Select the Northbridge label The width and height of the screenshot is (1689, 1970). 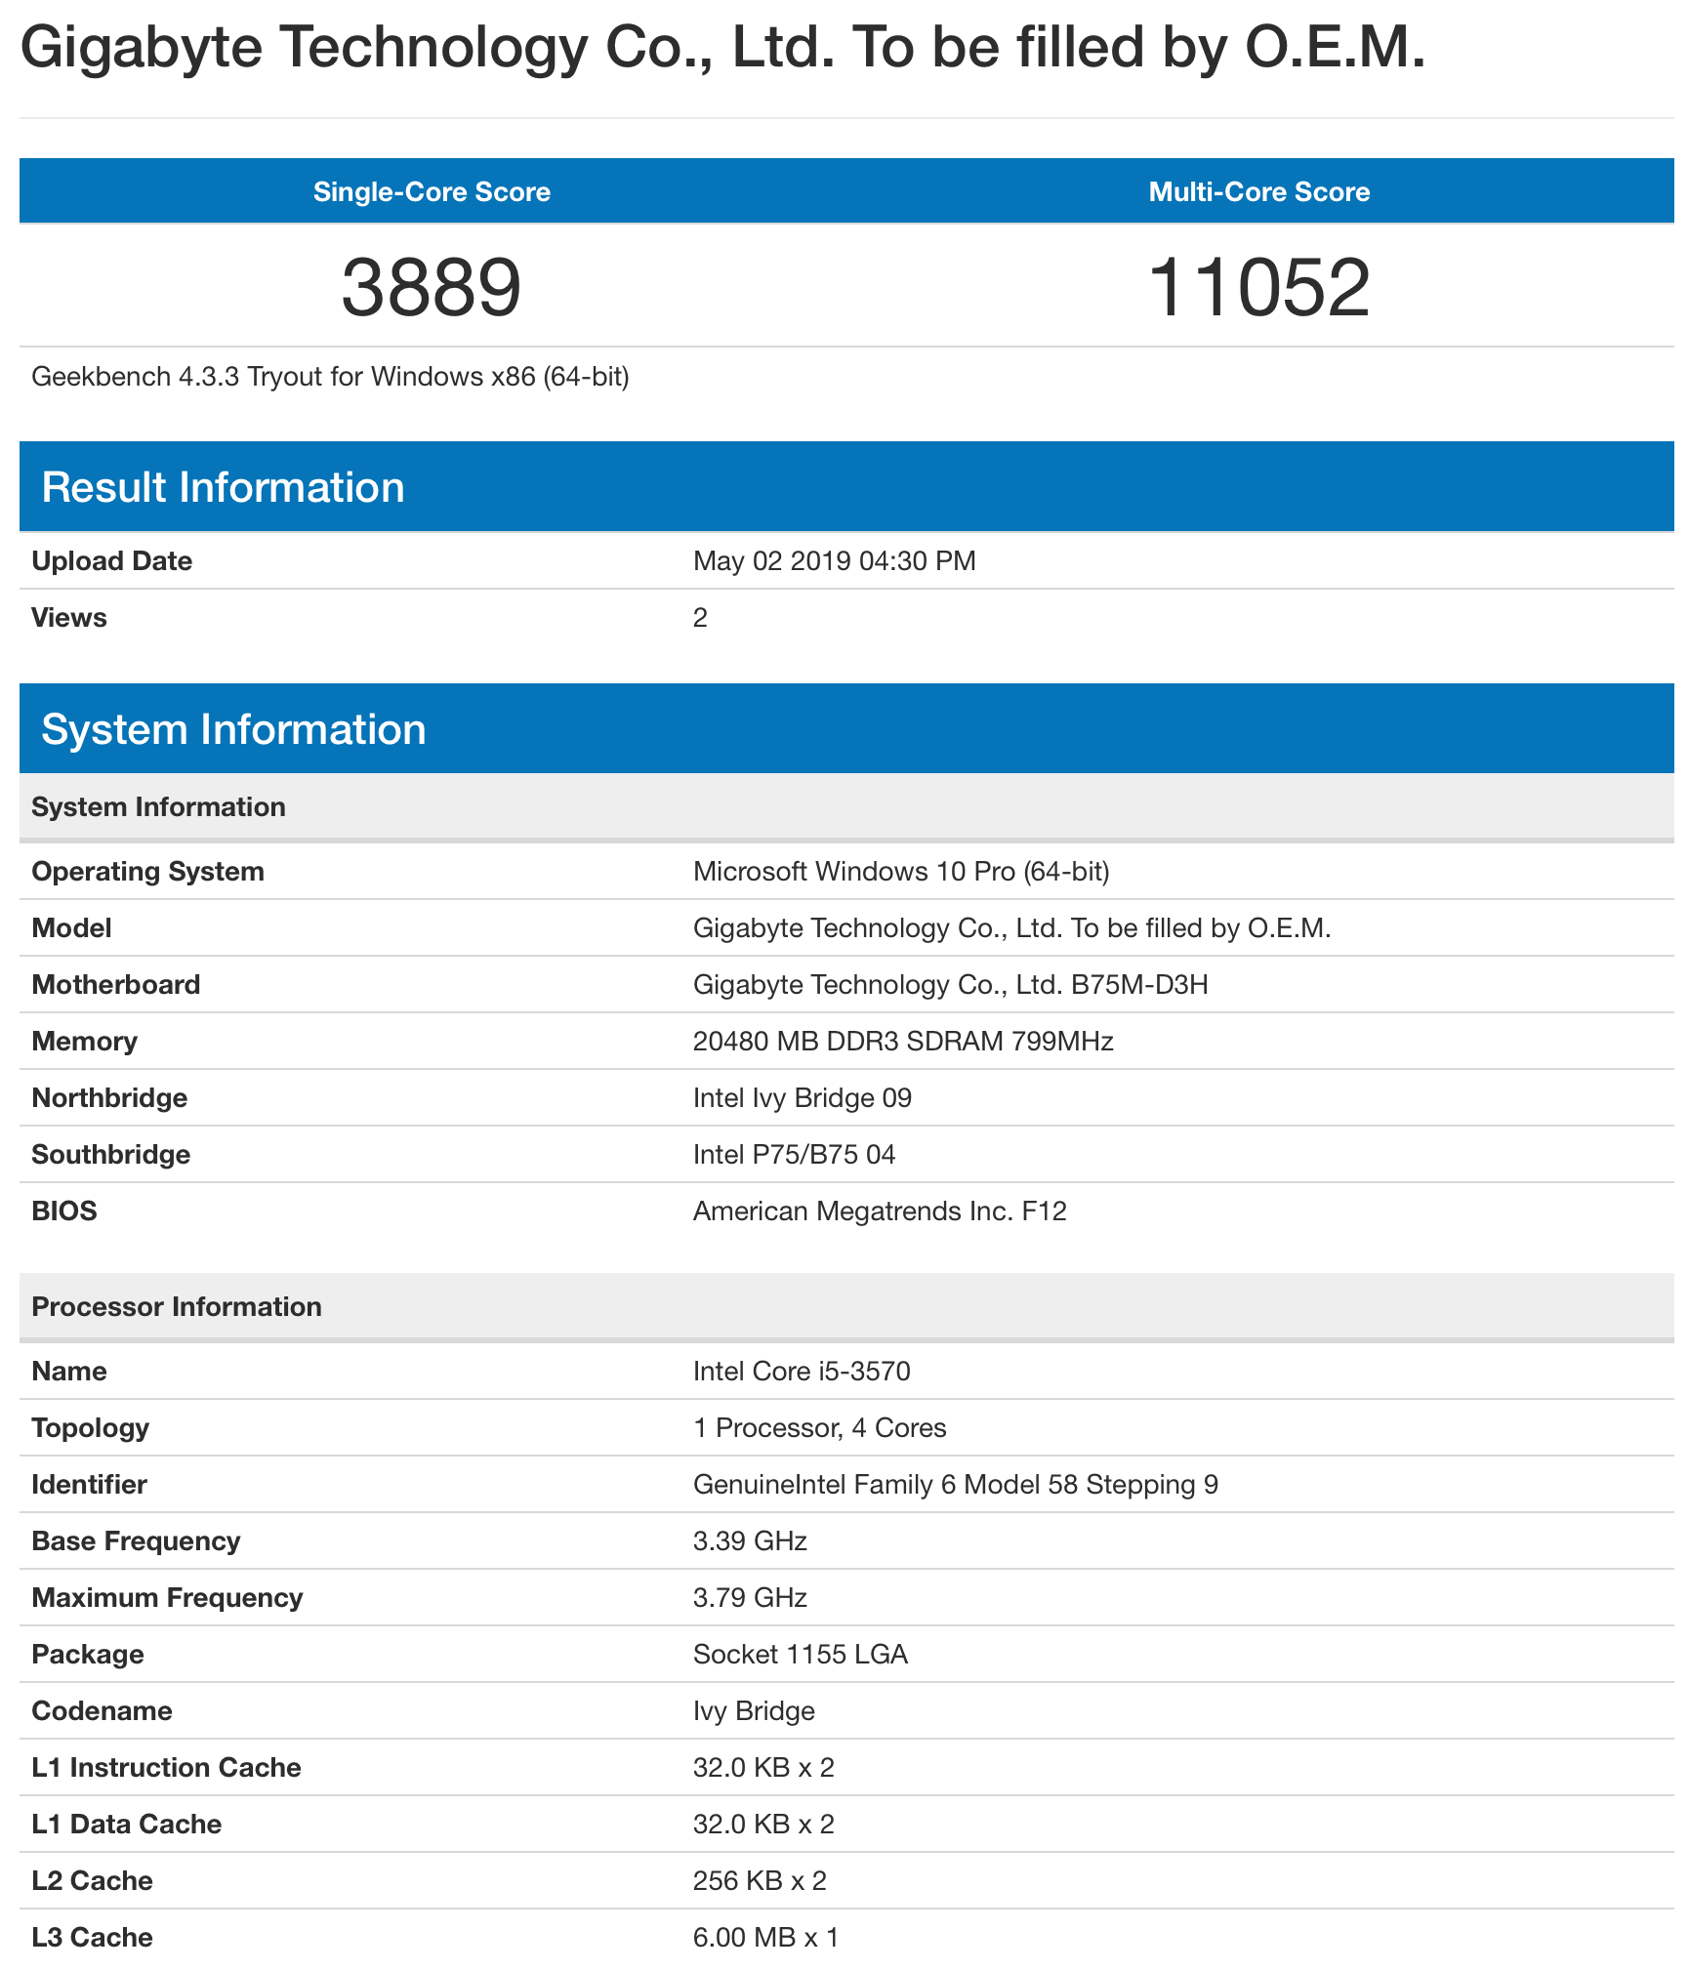pyautogui.click(x=109, y=1098)
